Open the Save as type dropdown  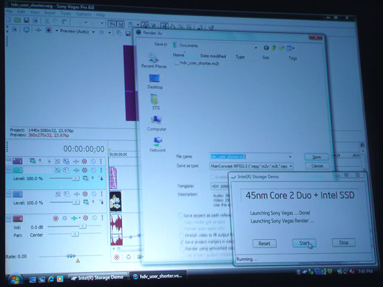pos(291,166)
